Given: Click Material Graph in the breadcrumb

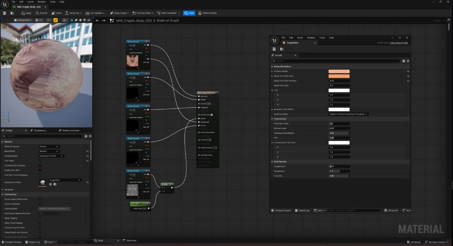Looking at the screenshot, I should click(168, 21).
